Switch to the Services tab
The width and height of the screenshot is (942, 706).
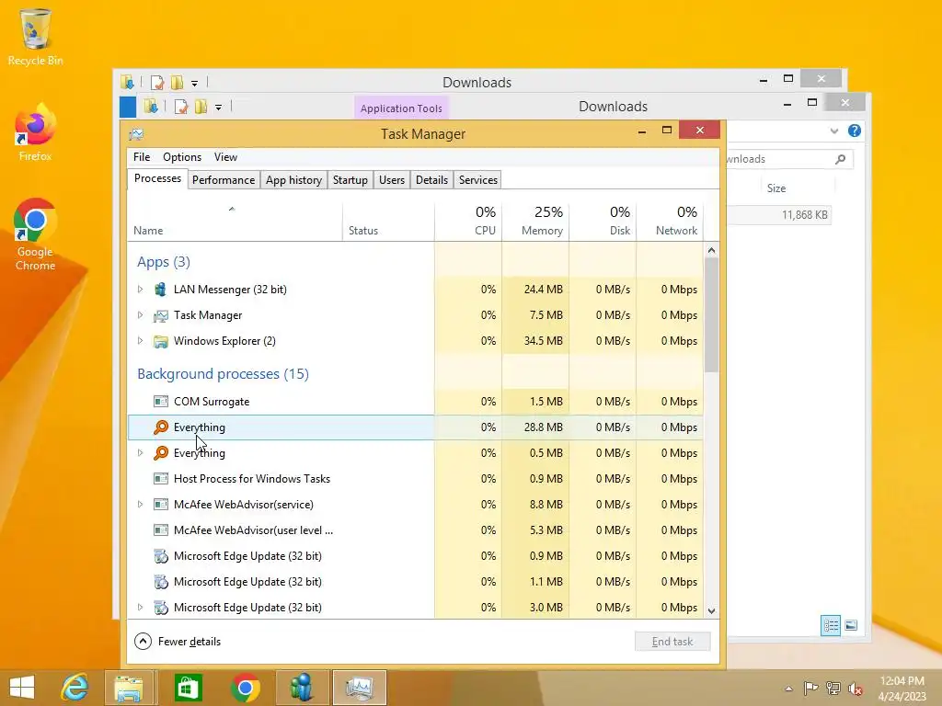pyautogui.click(x=478, y=180)
